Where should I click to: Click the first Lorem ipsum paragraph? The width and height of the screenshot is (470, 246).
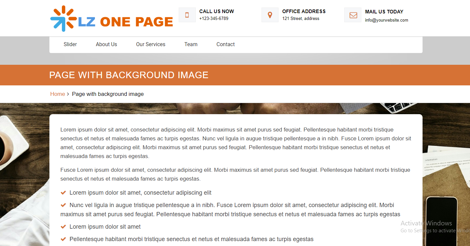click(236, 143)
